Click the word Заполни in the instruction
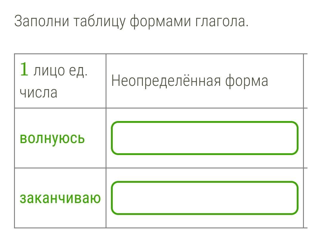This screenshot has width=320, height=240. pyautogui.click(x=42, y=21)
